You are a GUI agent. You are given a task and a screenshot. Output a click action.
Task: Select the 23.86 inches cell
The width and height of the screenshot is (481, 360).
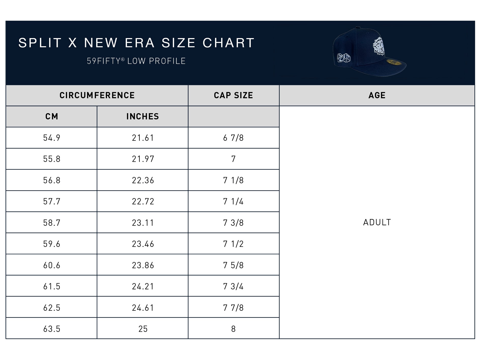(x=143, y=265)
